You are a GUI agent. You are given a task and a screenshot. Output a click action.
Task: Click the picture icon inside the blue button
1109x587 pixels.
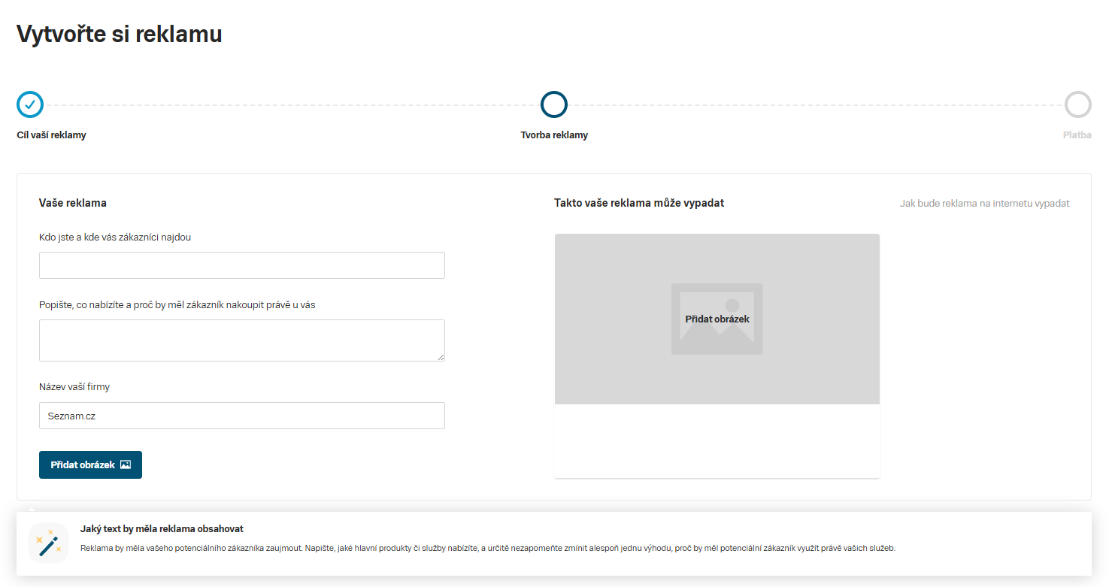126,465
